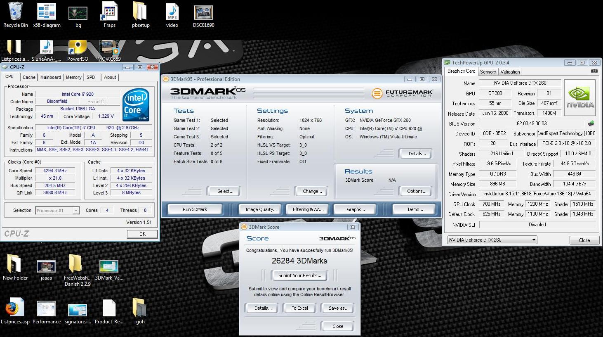The width and height of the screenshot is (603, 337).
Task: Switch to the Validation tab in GPU-Z
Action: point(510,71)
